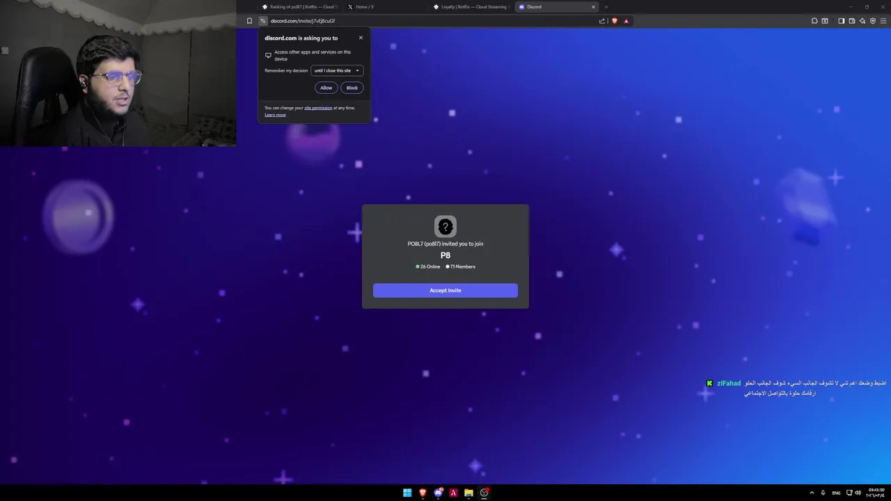
Task: Open File Explorer from taskbar
Action: [x=468, y=493]
